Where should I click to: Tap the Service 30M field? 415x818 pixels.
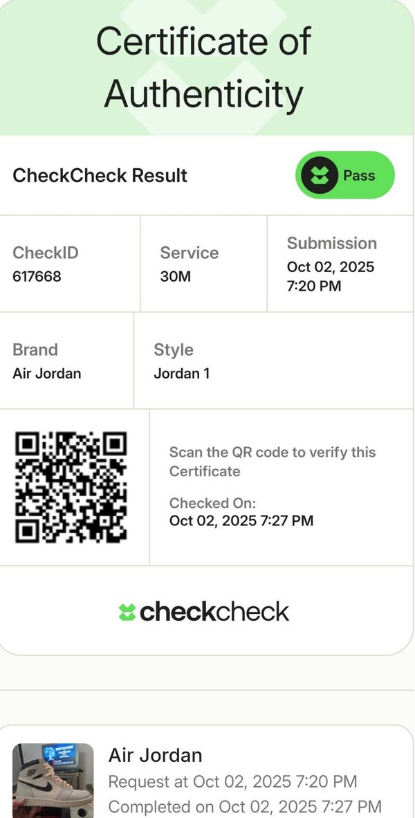(x=189, y=264)
